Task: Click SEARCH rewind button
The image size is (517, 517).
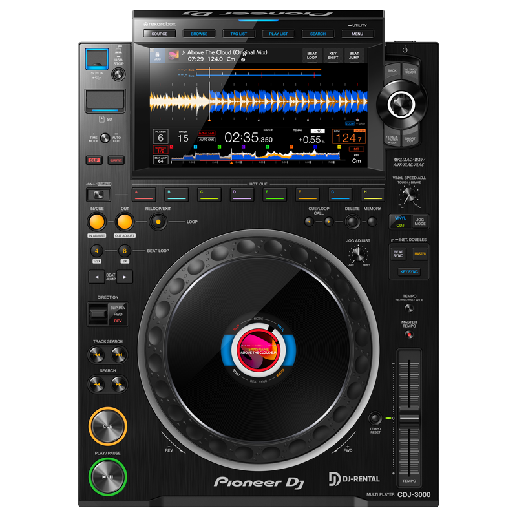Action: [96, 384]
